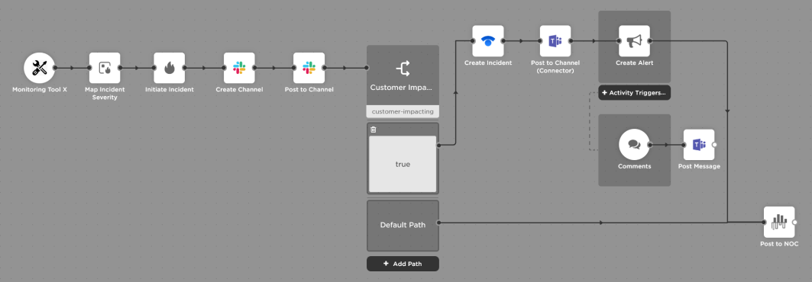Screen dimensions: 812x282
Task: Click the Post to NOC label
Action: (779, 244)
